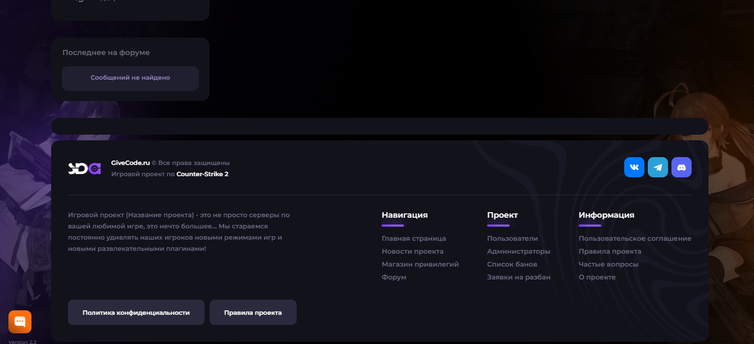754x344 pixels.
Task: Open Новости проекта link
Action: coord(412,251)
